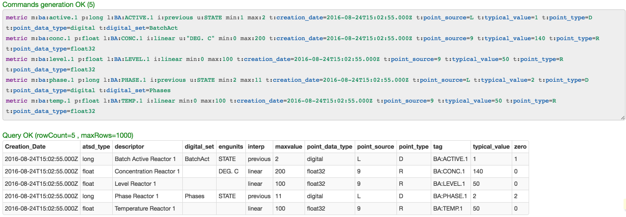
Task: Select the BA:LEVEL.1 tag cell
Action: point(450,184)
